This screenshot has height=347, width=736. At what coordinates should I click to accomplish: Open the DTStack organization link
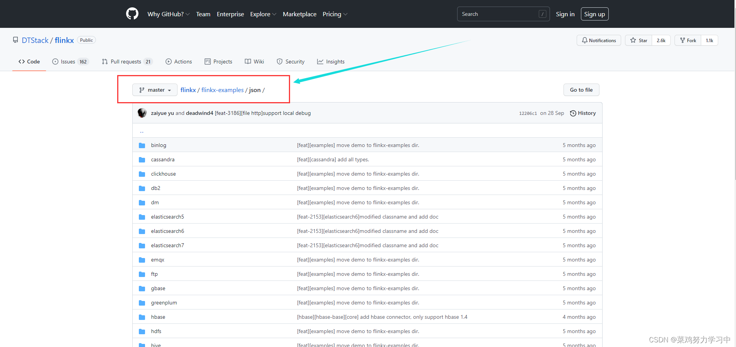pos(35,40)
